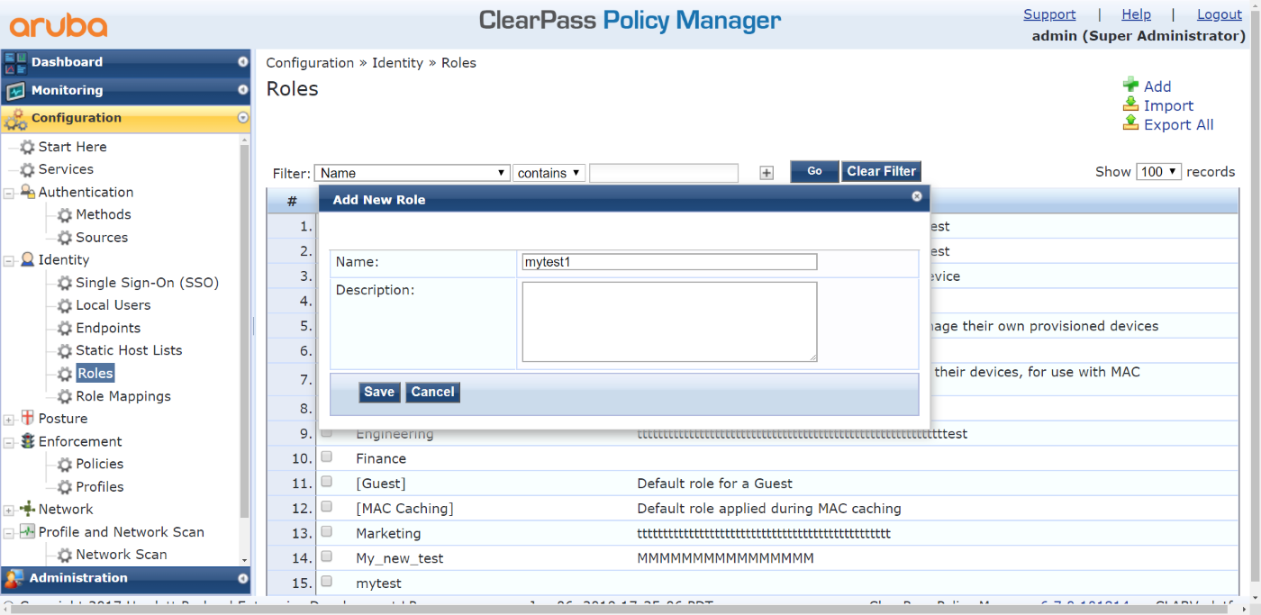Check the Marketing role checkbox

point(327,531)
